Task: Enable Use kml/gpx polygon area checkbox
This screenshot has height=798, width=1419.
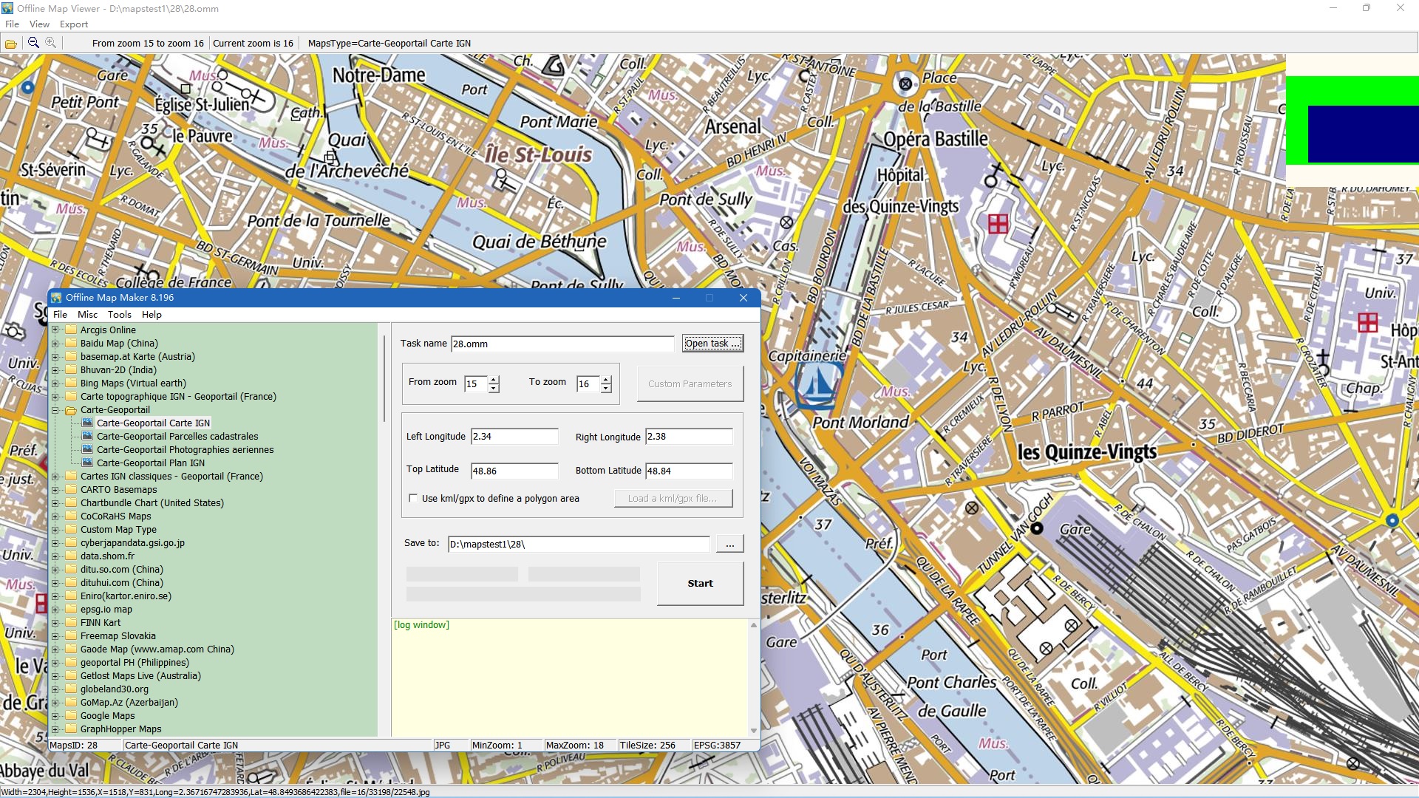Action: coord(413,499)
